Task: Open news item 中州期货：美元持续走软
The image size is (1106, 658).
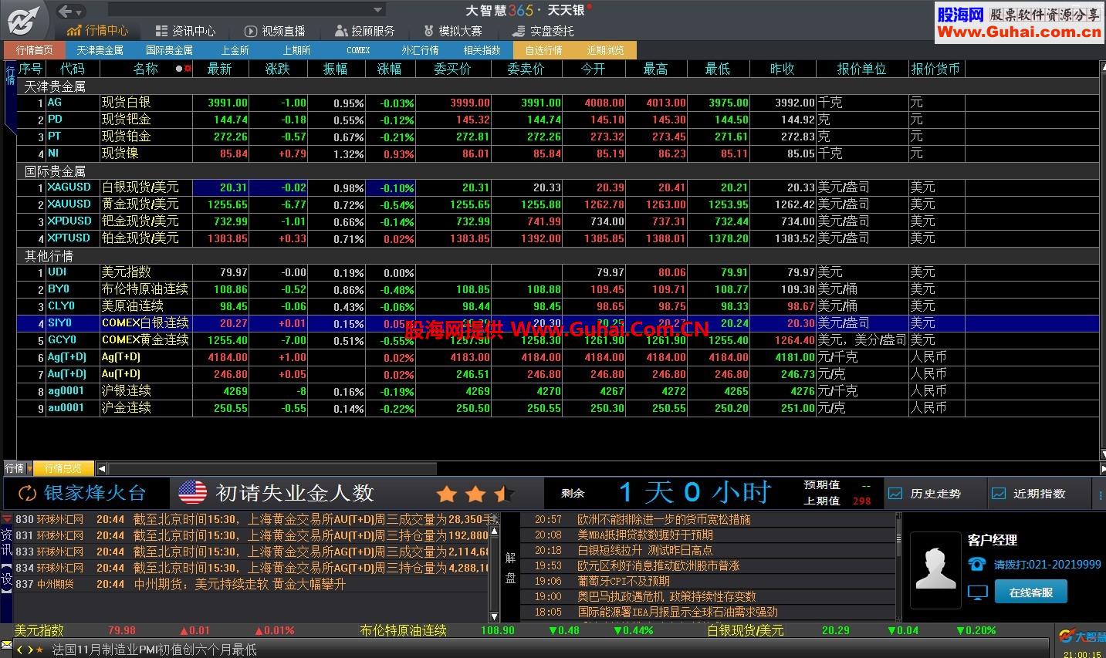Action: click(x=239, y=584)
